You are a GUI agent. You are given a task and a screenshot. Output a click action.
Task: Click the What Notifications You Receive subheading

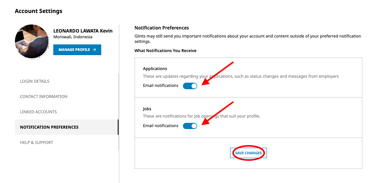click(x=166, y=51)
